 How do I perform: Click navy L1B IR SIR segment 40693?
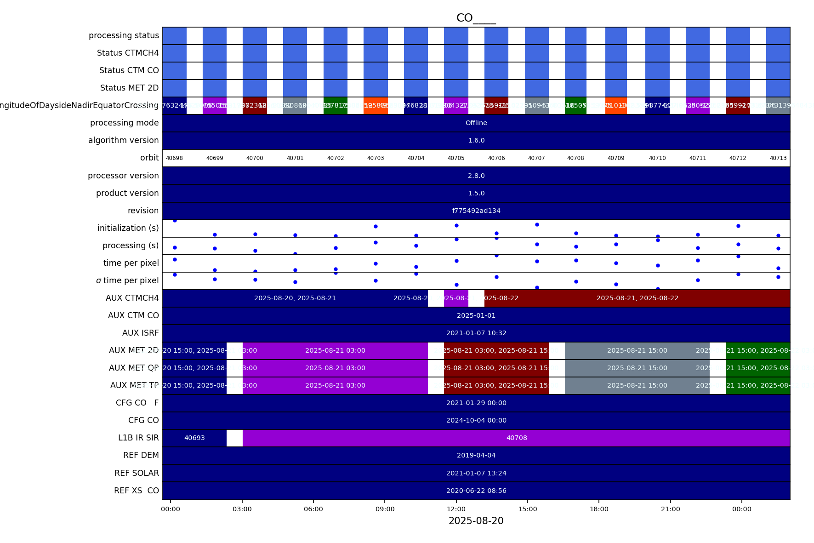194,438
